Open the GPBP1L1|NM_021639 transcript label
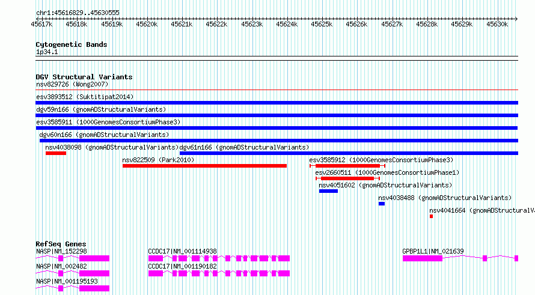 point(433,251)
